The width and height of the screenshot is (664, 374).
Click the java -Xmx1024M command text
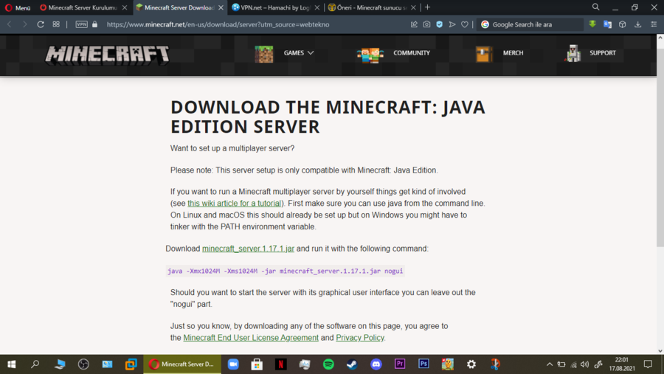(285, 271)
